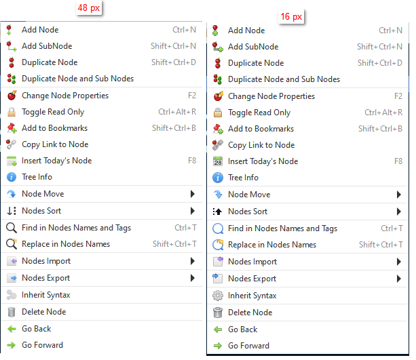416x360 pixels.
Task: Expand Nodes Export submenu arrow in right menu
Action: (x=399, y=279)
